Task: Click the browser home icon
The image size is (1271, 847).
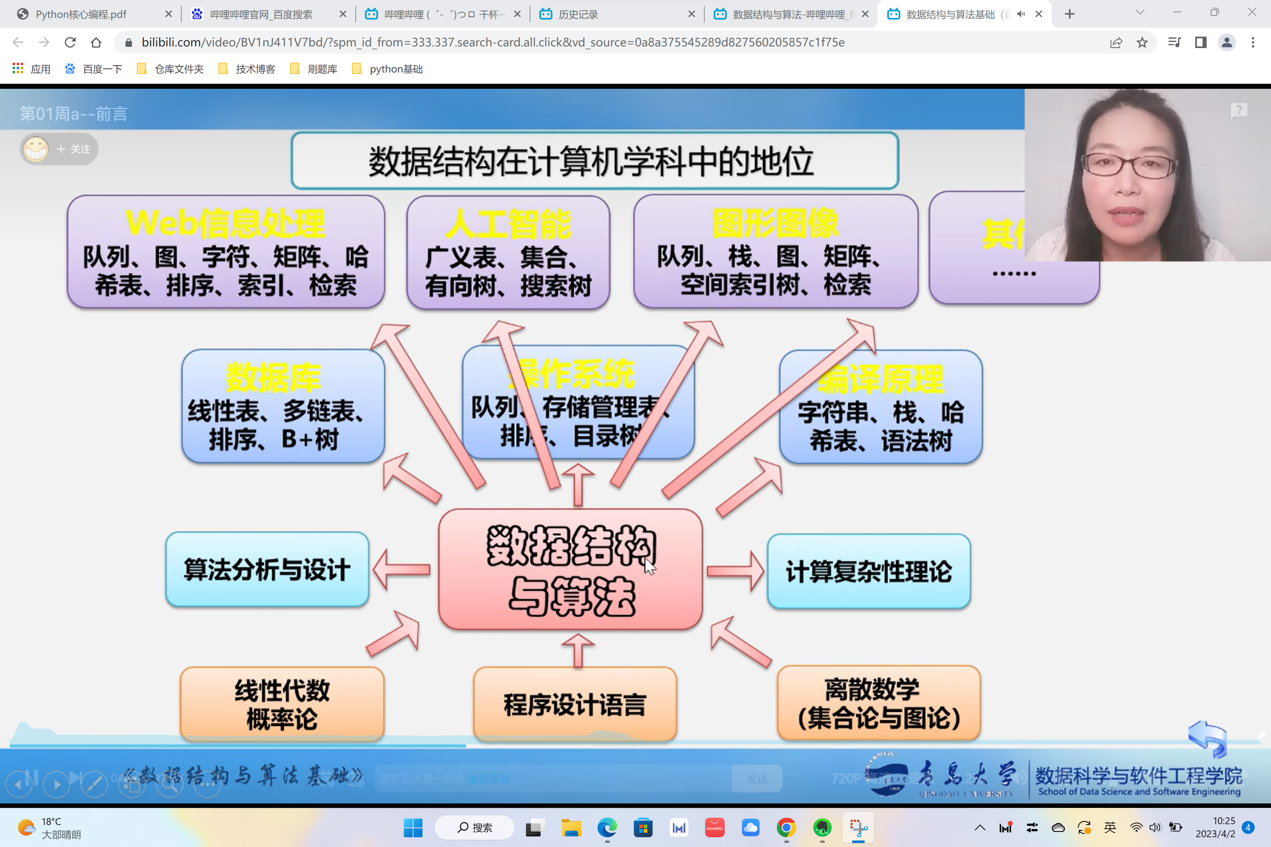Action: (x=96, y=42)
